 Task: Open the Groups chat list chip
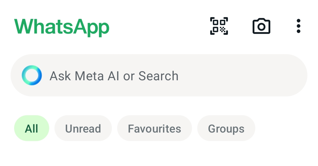[x=226, y=128]
